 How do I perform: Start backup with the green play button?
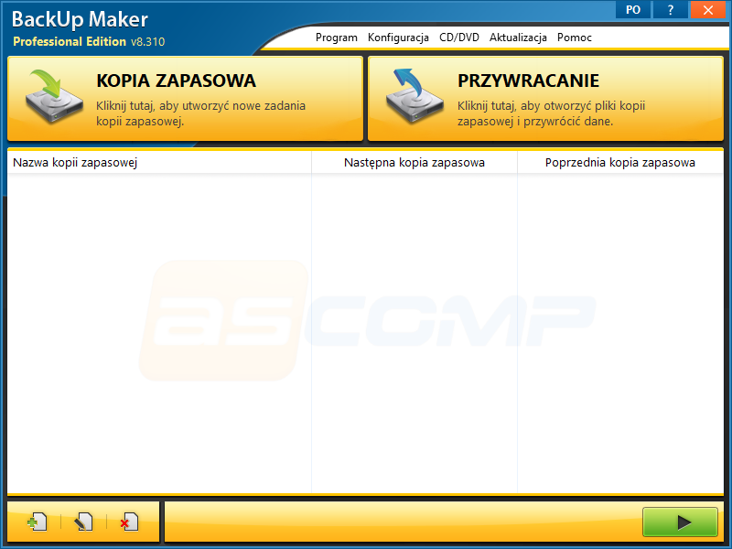(x=680, y=522)
